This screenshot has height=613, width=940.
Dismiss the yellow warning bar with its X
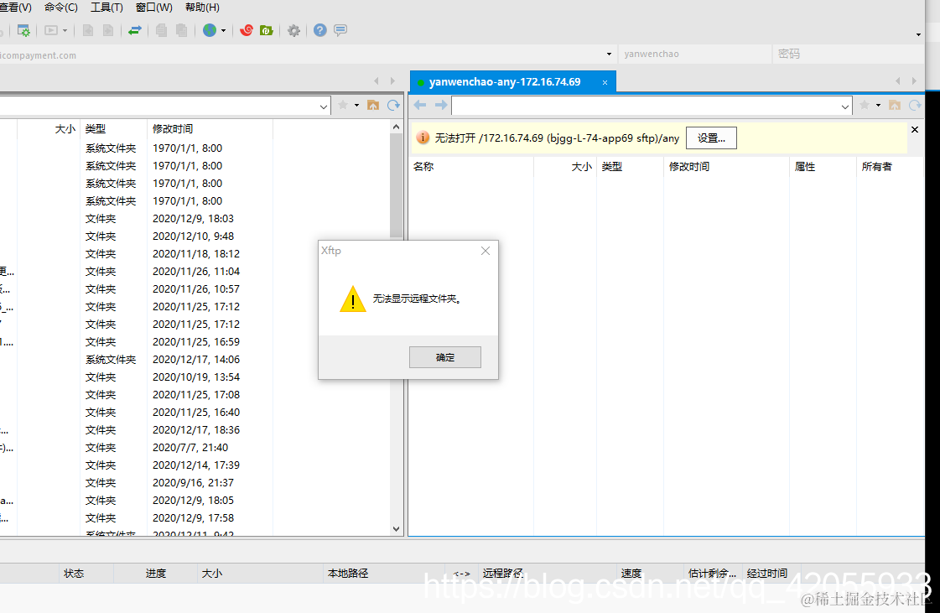915,129
